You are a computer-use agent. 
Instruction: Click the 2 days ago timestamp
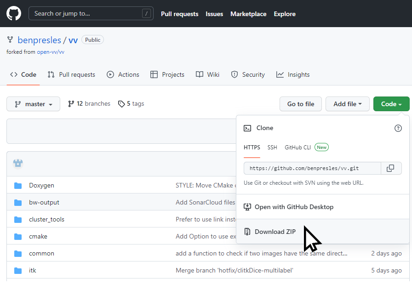386,254
